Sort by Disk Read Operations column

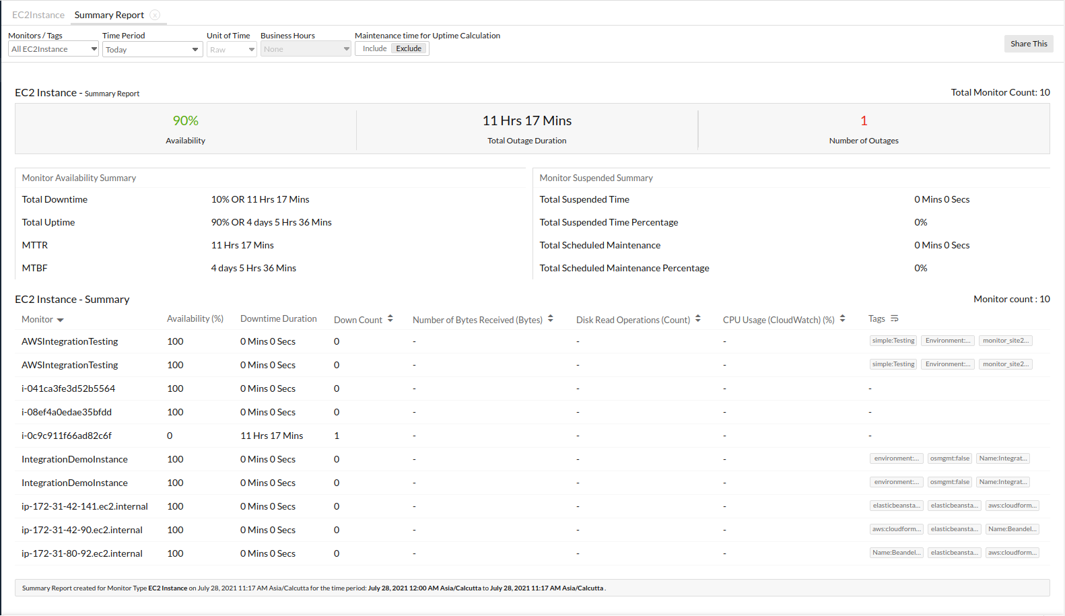point(698,319)
